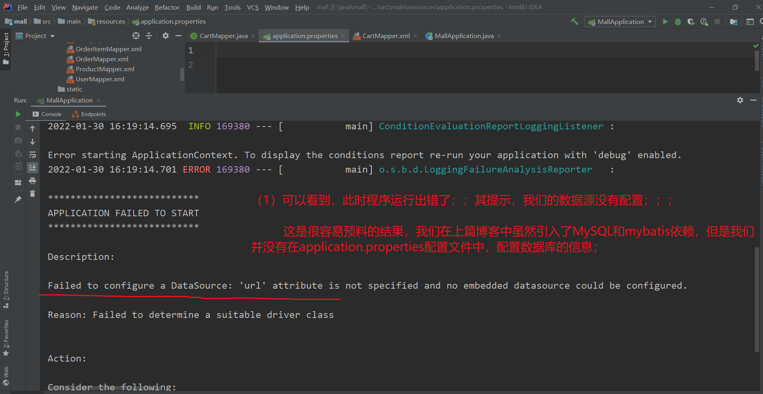The width and height of the screenshot is (763, 394).
Task: Run MallApplication with the profiler icon
Action: 704,22
